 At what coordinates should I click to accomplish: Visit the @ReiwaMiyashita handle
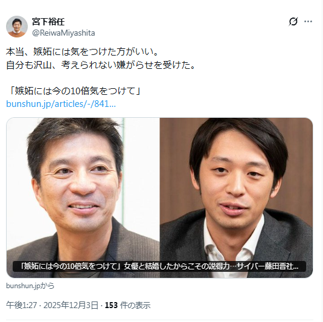(63, 33)
